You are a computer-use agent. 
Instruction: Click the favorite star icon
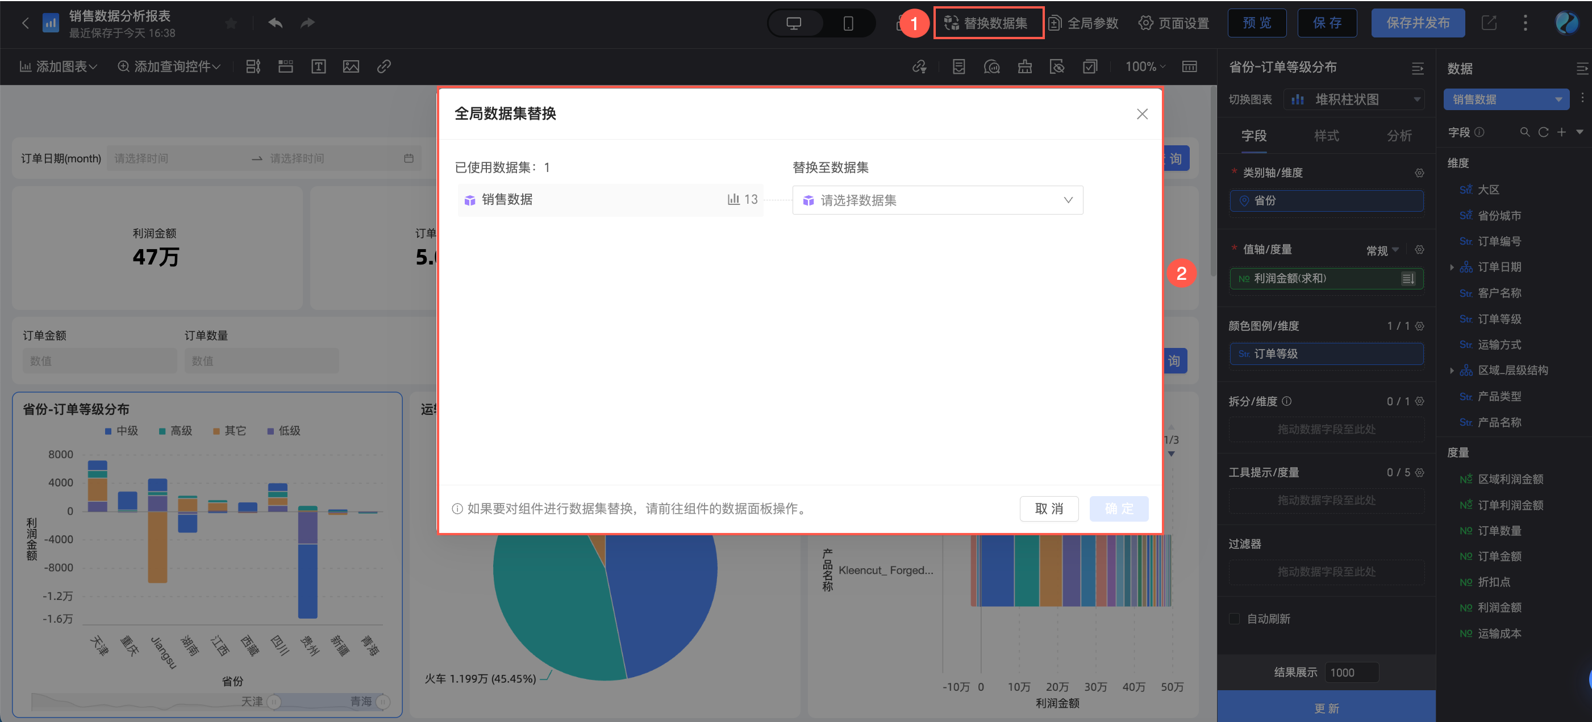point(231,23)
